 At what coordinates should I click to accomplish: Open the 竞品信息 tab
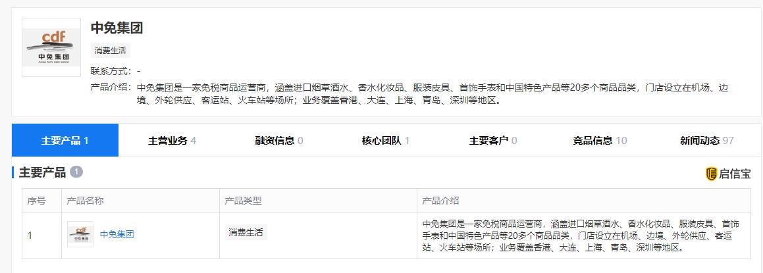(600, 141)
